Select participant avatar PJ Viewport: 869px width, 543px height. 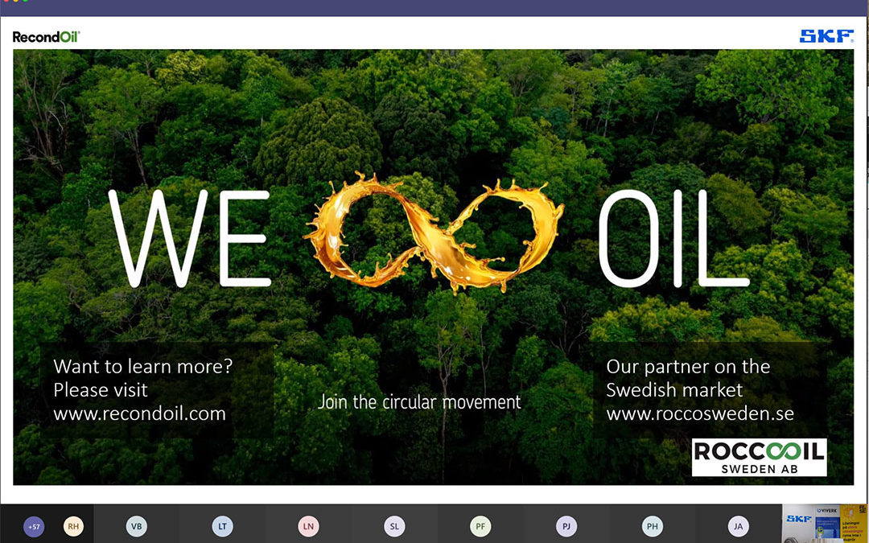[566, 526]
